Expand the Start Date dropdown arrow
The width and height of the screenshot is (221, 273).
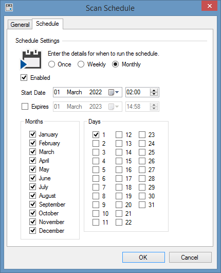(117, 92)
